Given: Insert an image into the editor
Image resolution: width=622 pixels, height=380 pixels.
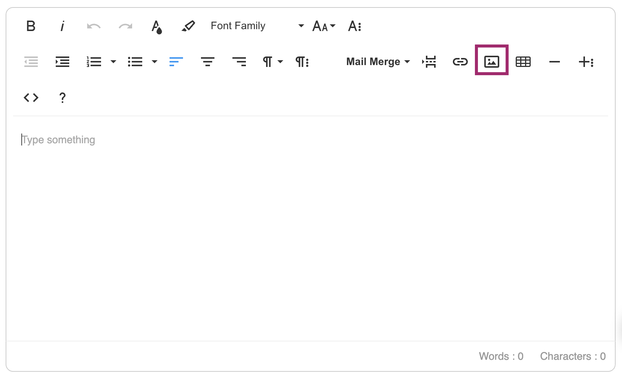Looking at the screenshot, I should 491,62.
